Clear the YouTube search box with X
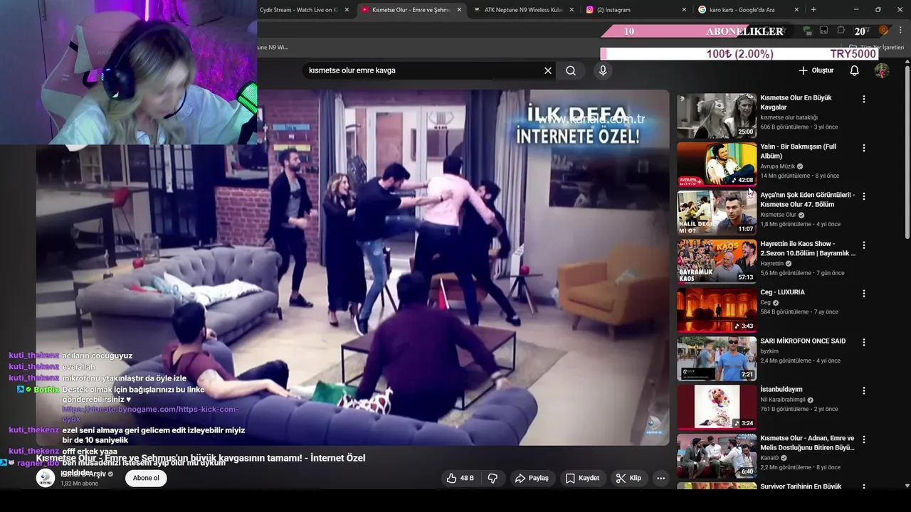911x512 pixels. [548, 70]
